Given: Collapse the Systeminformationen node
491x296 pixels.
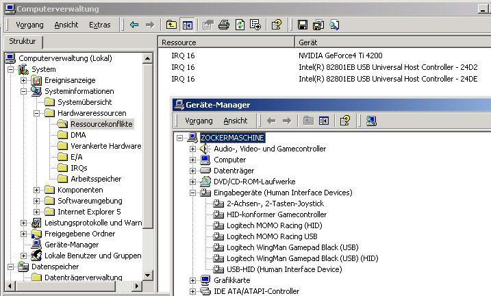Looking at the screenshot, I should (23, 91).
